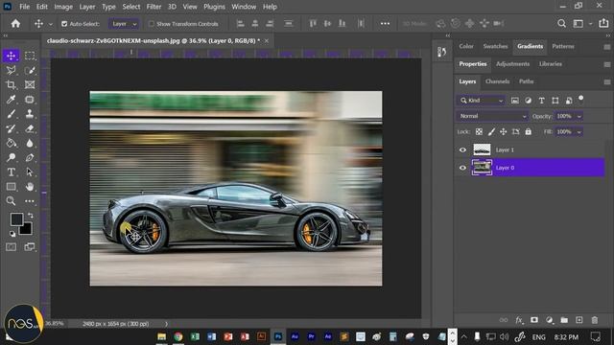Screen dimensions: 614x345
Task: Switch to the Swatches tab
Action: (x=495, y=46)
